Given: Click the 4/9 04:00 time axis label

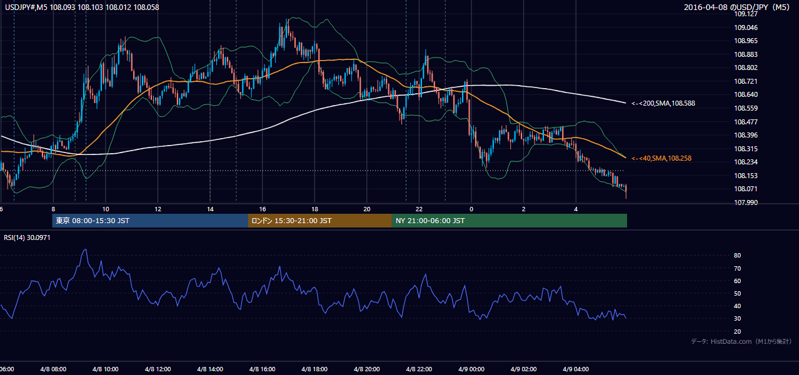Looking at the screenshot, I should point(576,369).
